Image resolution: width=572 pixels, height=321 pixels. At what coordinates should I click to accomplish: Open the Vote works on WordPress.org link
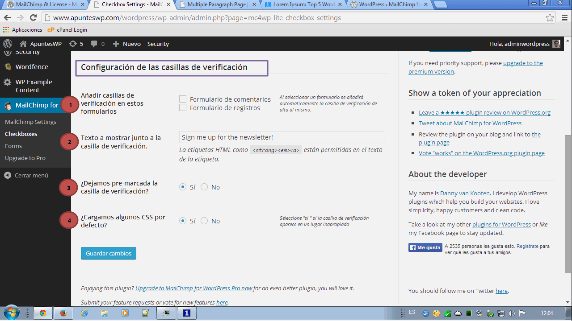[482, 153]
